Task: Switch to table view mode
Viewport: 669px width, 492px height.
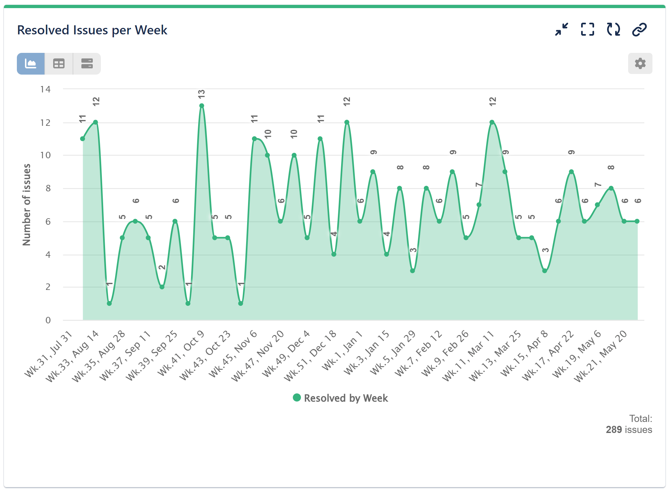Action: coord(59,64)
